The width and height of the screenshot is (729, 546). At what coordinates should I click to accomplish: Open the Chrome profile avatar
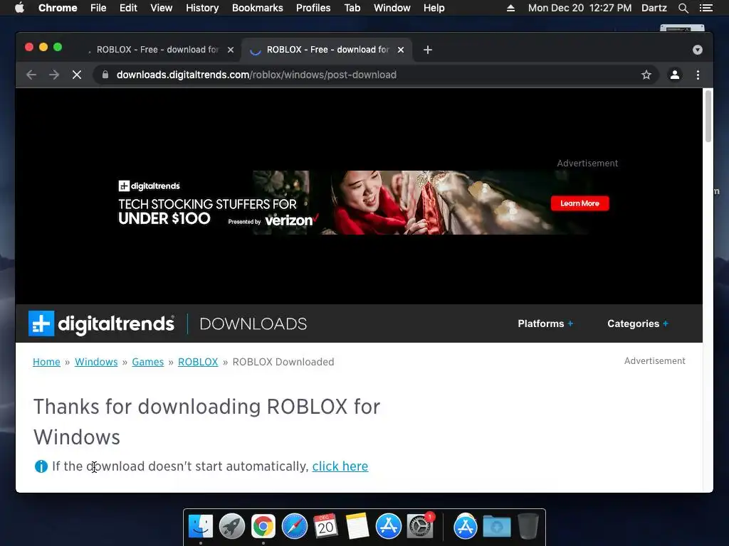675,75
